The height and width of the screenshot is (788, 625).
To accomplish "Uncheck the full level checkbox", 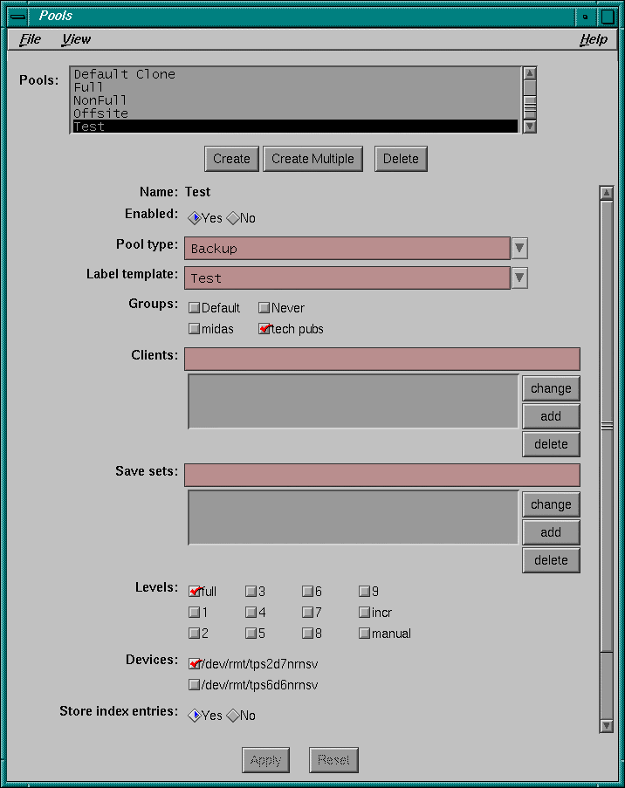I will 195,592.
